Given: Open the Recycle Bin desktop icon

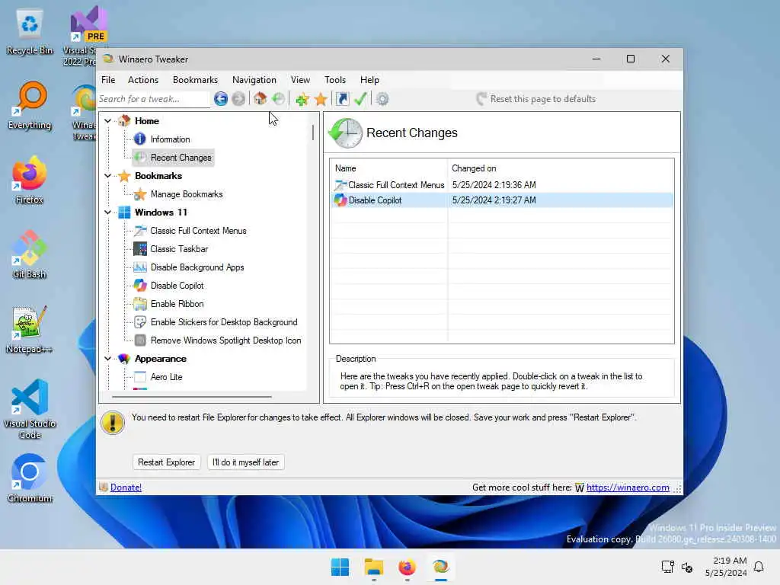Looking at the screenshot, I should point(30,32).
